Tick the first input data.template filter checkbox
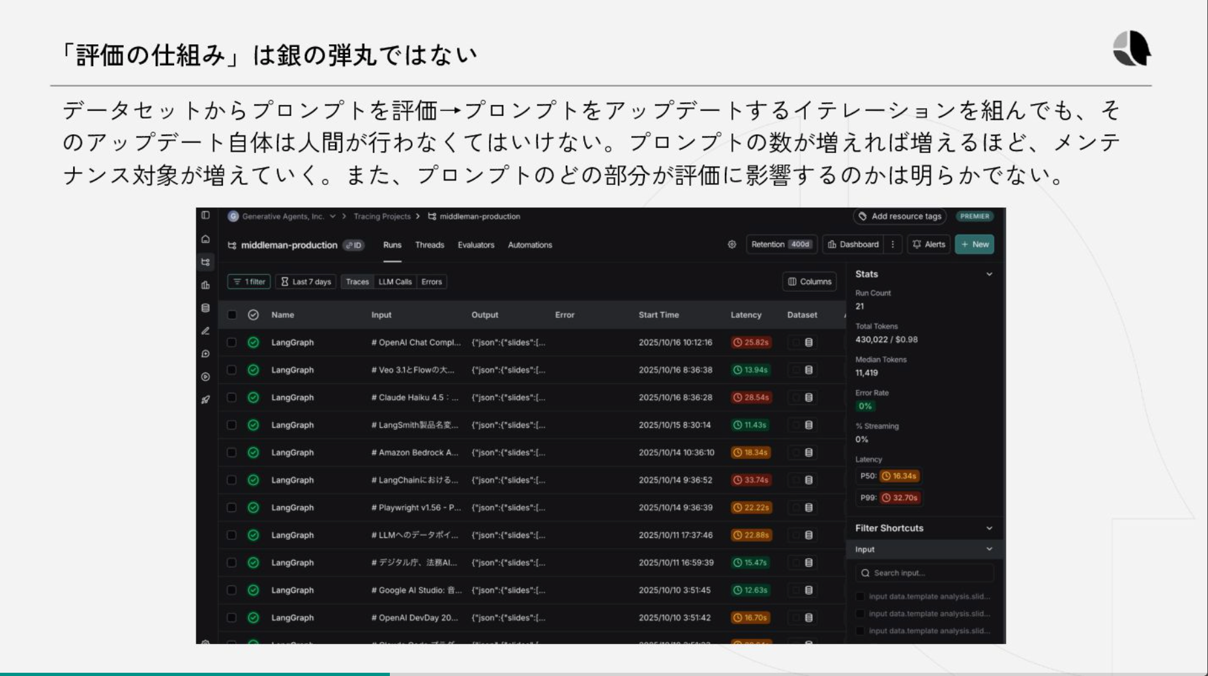Viewport: 1208px width, 676px height. [x=860, y=597]
